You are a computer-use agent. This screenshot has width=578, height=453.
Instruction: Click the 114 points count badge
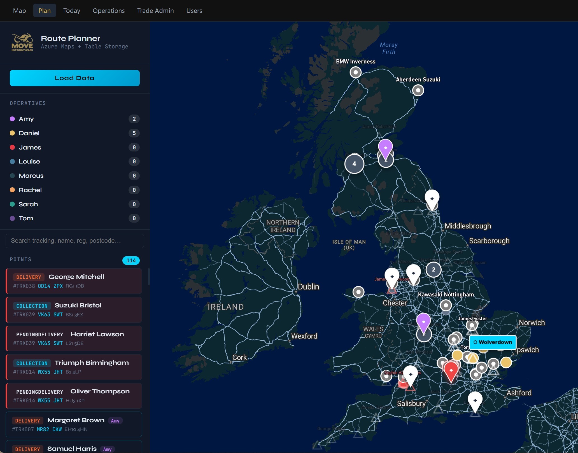tap(131, 260)
